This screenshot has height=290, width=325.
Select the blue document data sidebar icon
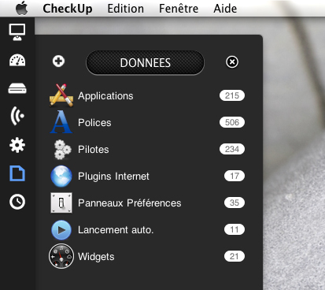pos(17,173)
